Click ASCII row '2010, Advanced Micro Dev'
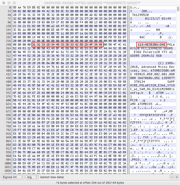The width and height of the screenshot is (180, 185). coord(152,67)
